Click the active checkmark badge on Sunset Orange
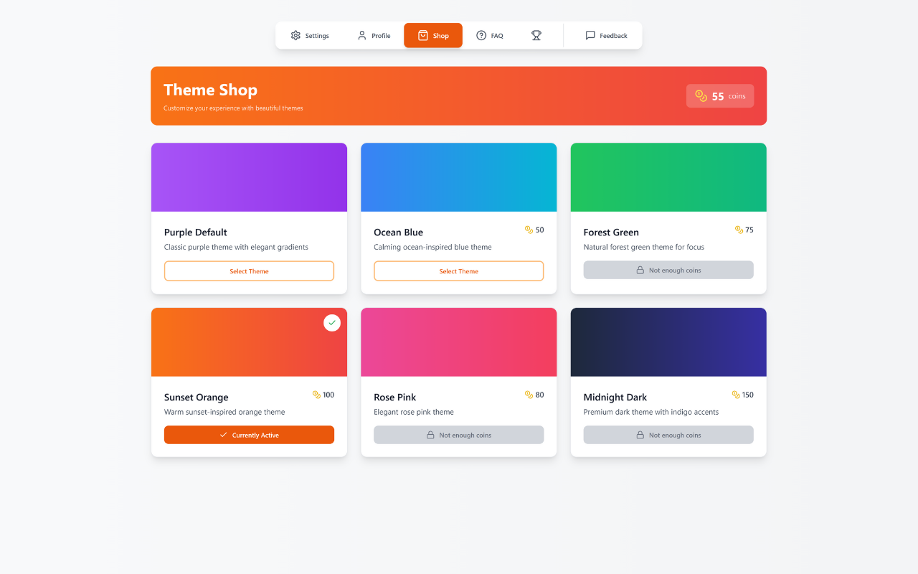 [331, 323]
